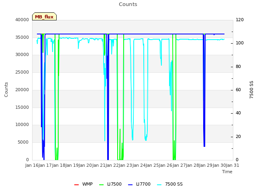Click the 120 right axis tick label
This screenshot has height=192, width=257.
pyautogui.click(x=240, y=20)
